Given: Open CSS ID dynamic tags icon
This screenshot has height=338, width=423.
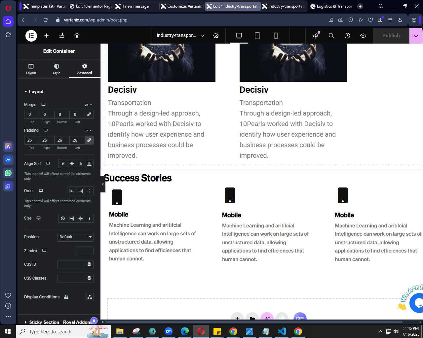Looking at the screenshot, I should tap(89, 264).
